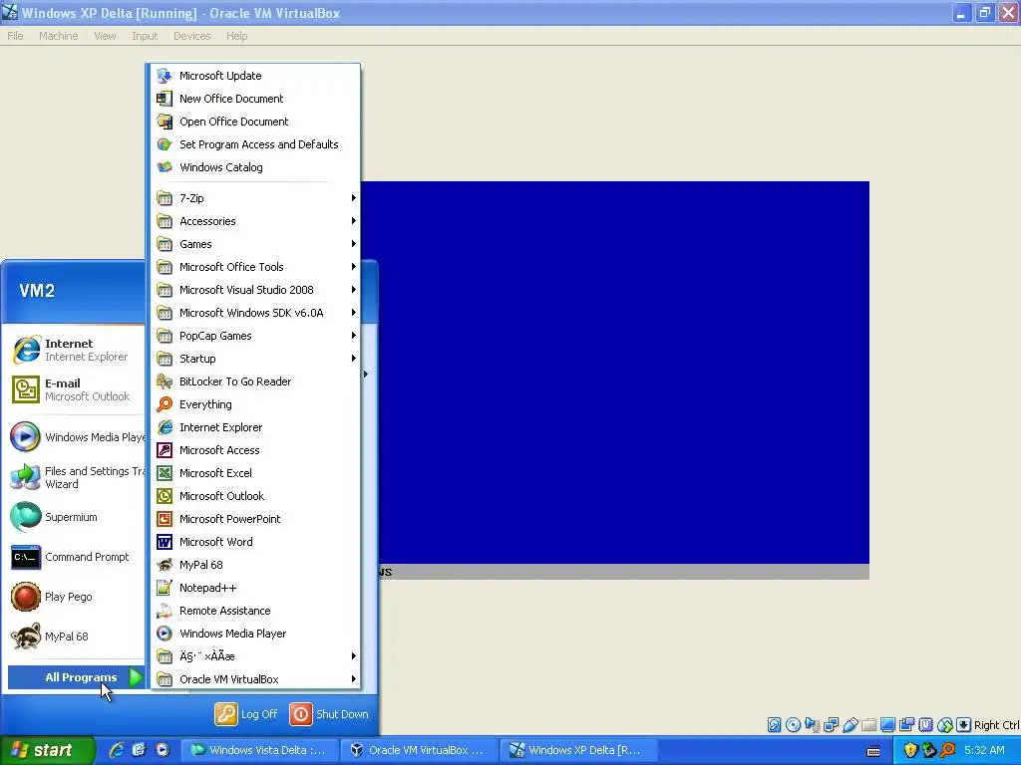
Task: Click the Open Office Document entry
Action: click(255, 122)
